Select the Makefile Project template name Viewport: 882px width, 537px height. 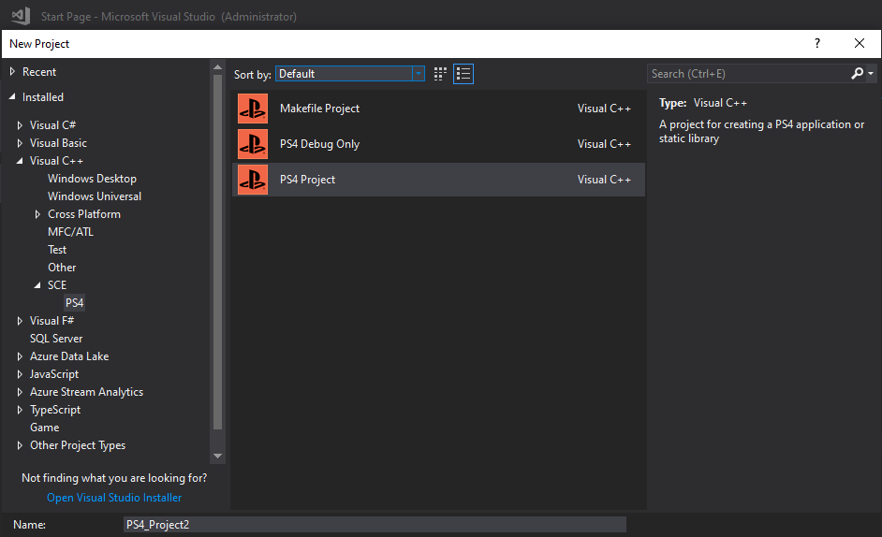(x=319, y=109)
